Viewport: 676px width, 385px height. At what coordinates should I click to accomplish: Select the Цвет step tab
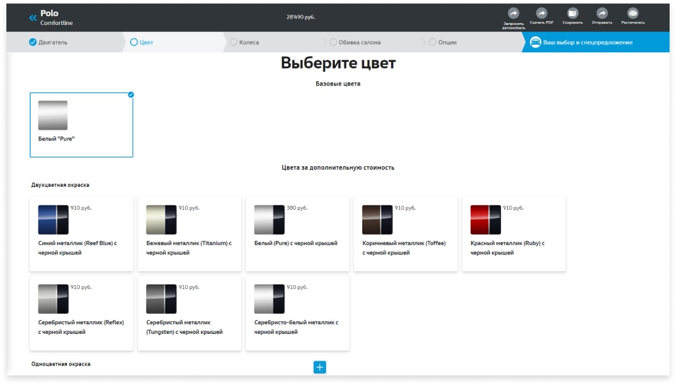(142, 42)
